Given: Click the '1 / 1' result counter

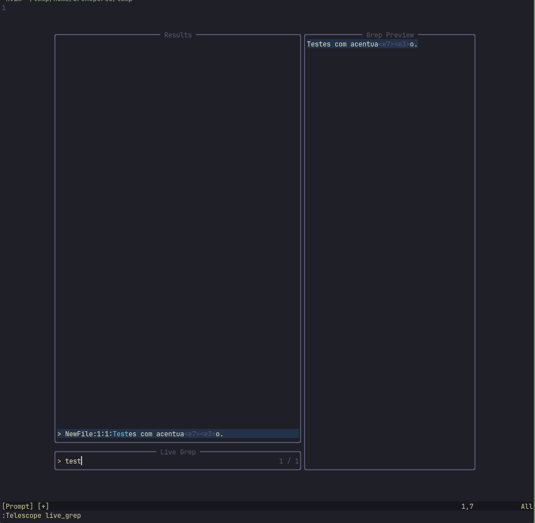Looking at the screenshot, I should click(289, 461).
